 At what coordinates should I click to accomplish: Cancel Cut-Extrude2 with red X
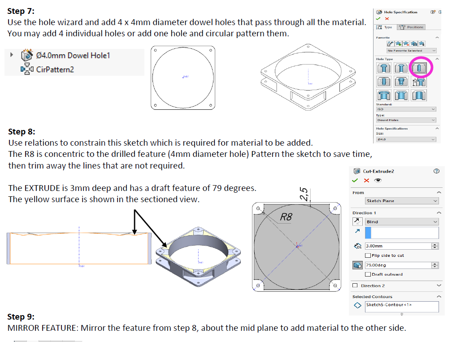366,180
